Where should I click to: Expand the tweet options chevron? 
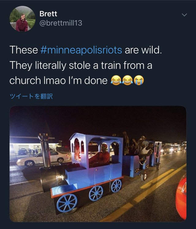184,15
